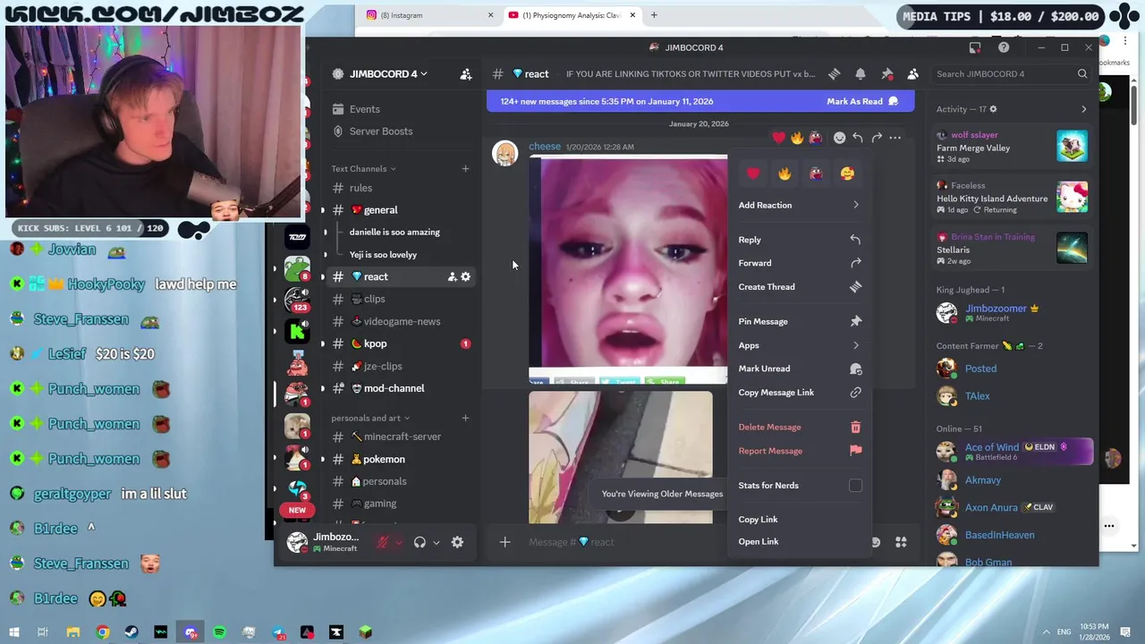The height and width of the screenshot is (644, 1145).
Task: Collapse the Text Channels category
Action: pyautogui.click(x=363, y=168)
